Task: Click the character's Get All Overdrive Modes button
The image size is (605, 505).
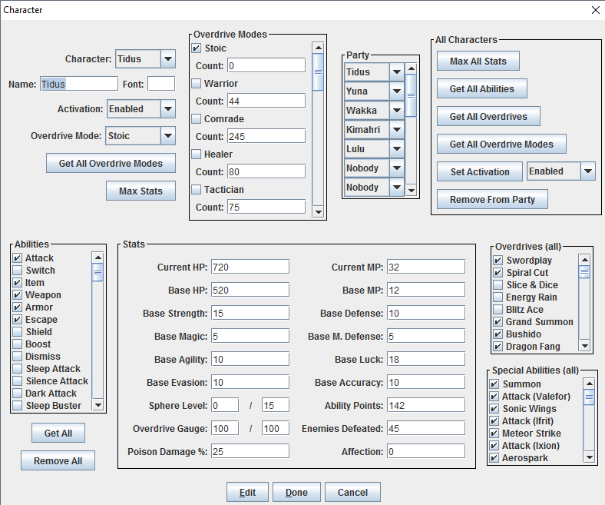Action: (x=111, y=163)
